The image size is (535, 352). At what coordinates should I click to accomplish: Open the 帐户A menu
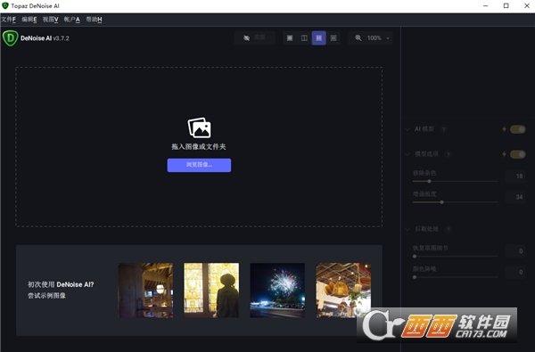[72, 20]
